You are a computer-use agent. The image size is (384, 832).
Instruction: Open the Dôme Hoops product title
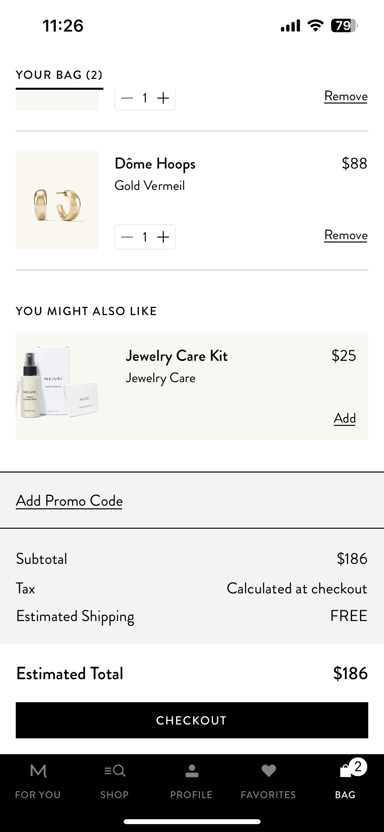pyautogui.click(x=155, y=164)
